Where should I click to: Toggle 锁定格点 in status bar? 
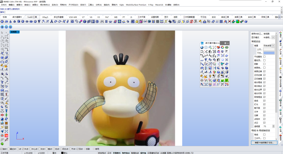[102, 153]
